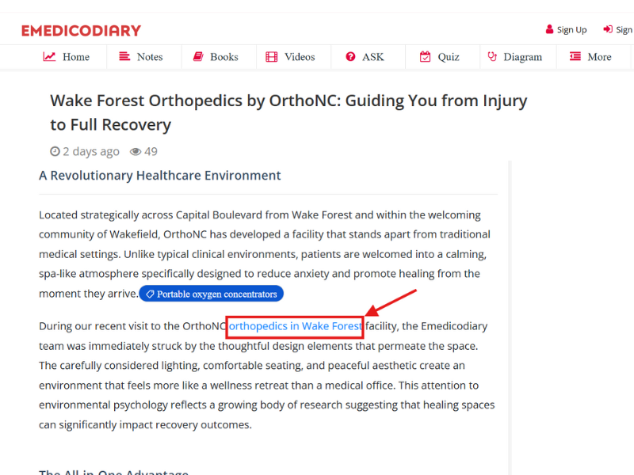Screen dimensions: 634x475
Task: Click the article title heading
Action: [x=288, y=112]
